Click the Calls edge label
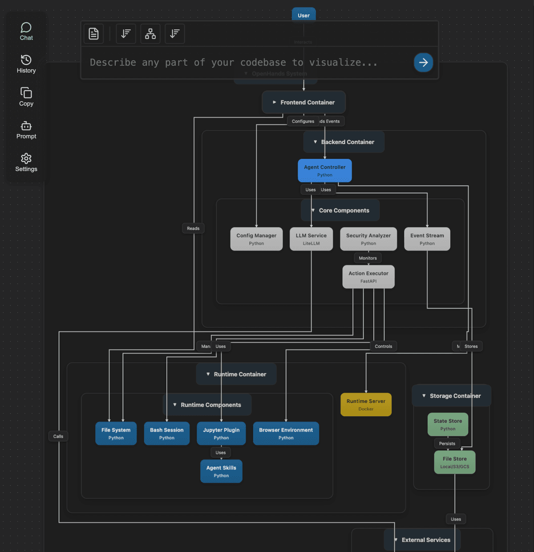The image size is (534, 552). coord(58,436)
